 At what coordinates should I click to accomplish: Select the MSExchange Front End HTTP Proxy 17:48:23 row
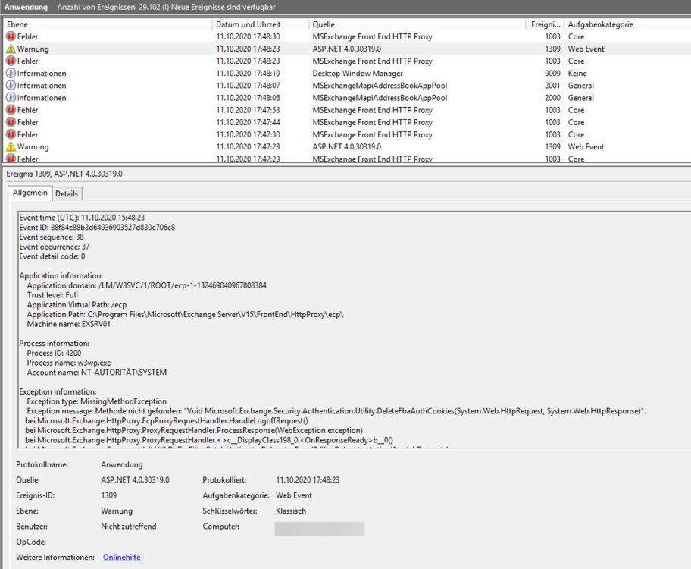pos(372,61)
